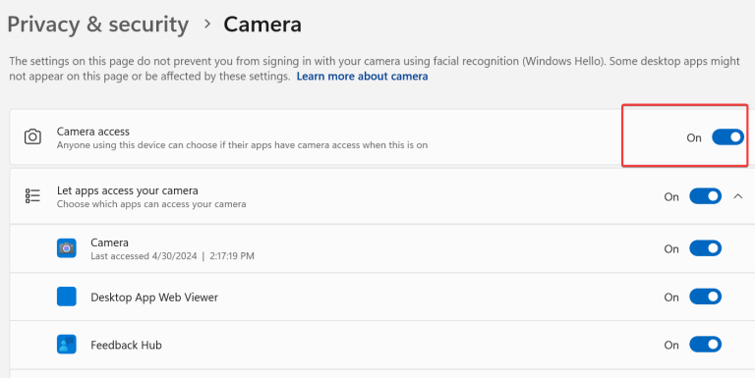Select the Camera access row label
This screenshot has width=755, height=378.
pyautogui.click(x=93, y=132)
